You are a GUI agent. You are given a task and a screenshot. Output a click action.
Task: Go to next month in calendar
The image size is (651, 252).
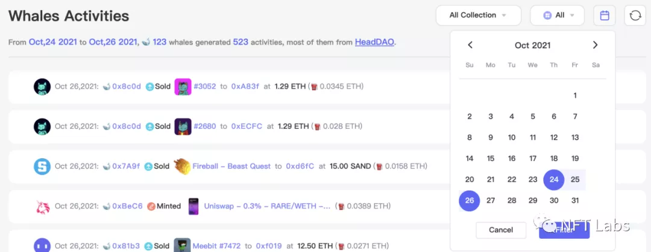tap(595, 45)
